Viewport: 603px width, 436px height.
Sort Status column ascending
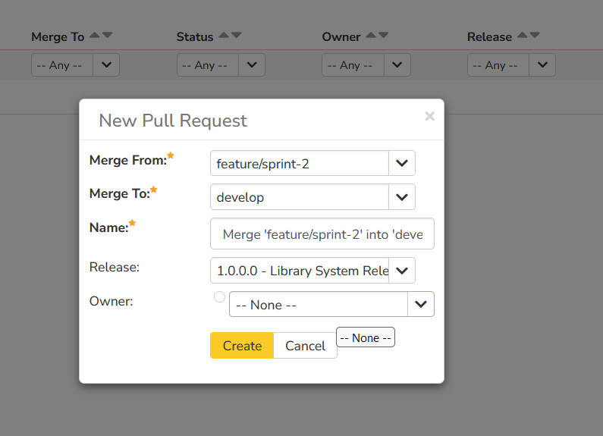pyautogui.click(x=224, y=35)
